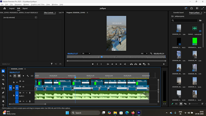Select the Slip tool
The width and height of the screenshot is (206, 116).
tap(3, 88)
